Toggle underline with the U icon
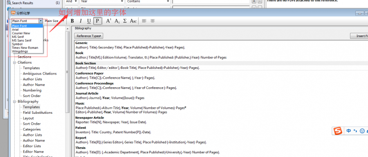 tap(89, 21)
